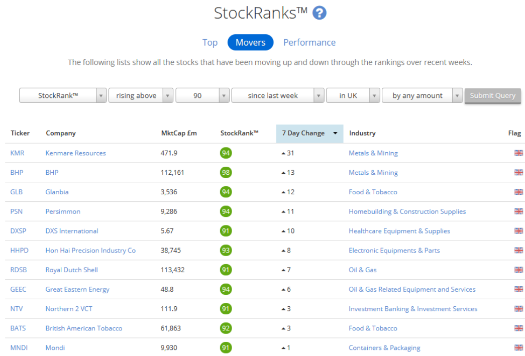This screenshot has width=525, height=356.
Task: Open the 'since last week' period dropdown
Action: point(278,95)
